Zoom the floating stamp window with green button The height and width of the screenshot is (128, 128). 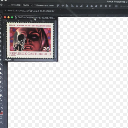(12, 17)
